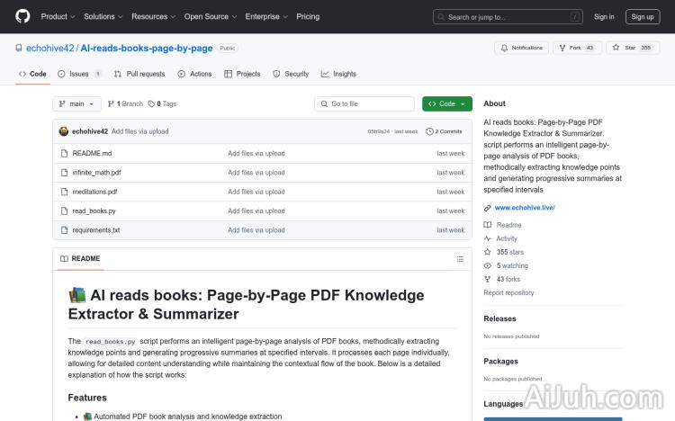
Task: Open the Pull requests tab
Action: tap(139, 74)
